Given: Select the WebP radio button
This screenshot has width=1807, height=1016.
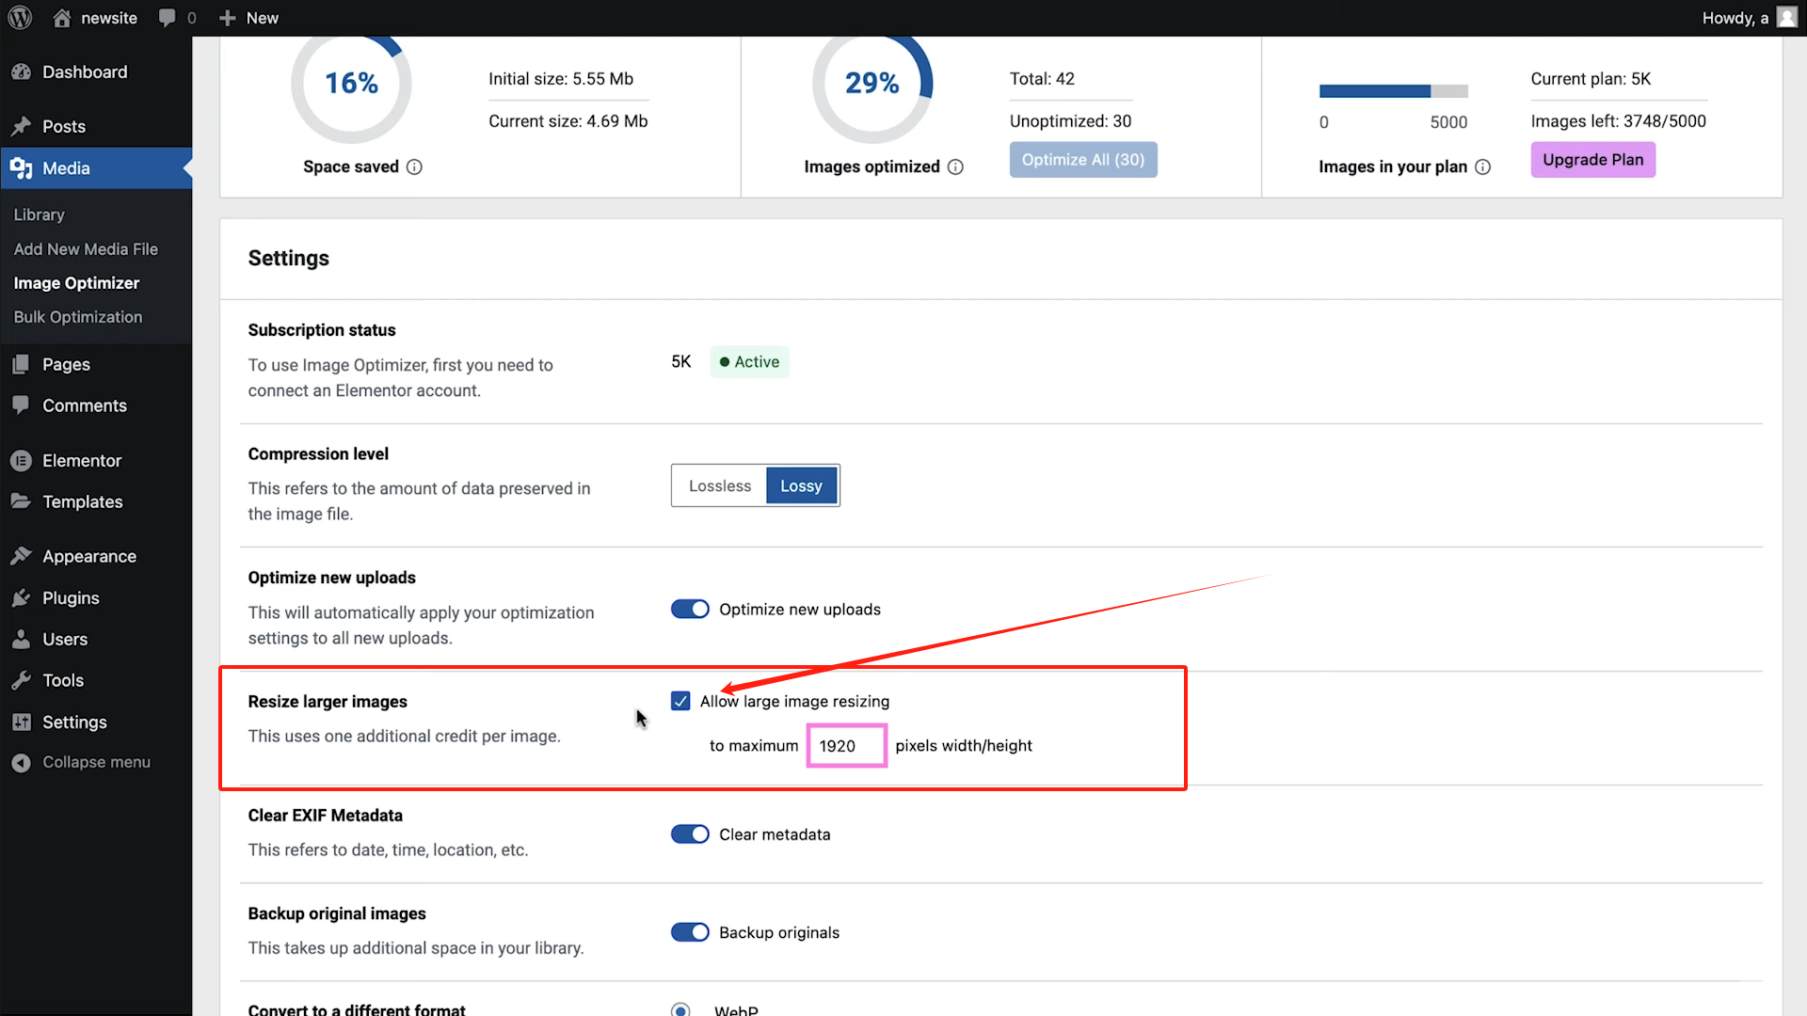Looking at the screenshot, I should click(x=680, y=1009).
